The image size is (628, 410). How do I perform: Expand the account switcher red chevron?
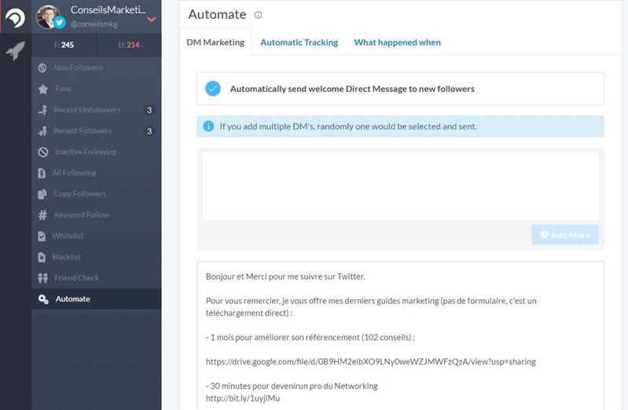coord(152,19)
